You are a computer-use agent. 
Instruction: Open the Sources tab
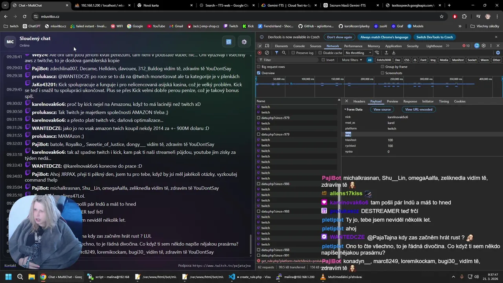316,46
